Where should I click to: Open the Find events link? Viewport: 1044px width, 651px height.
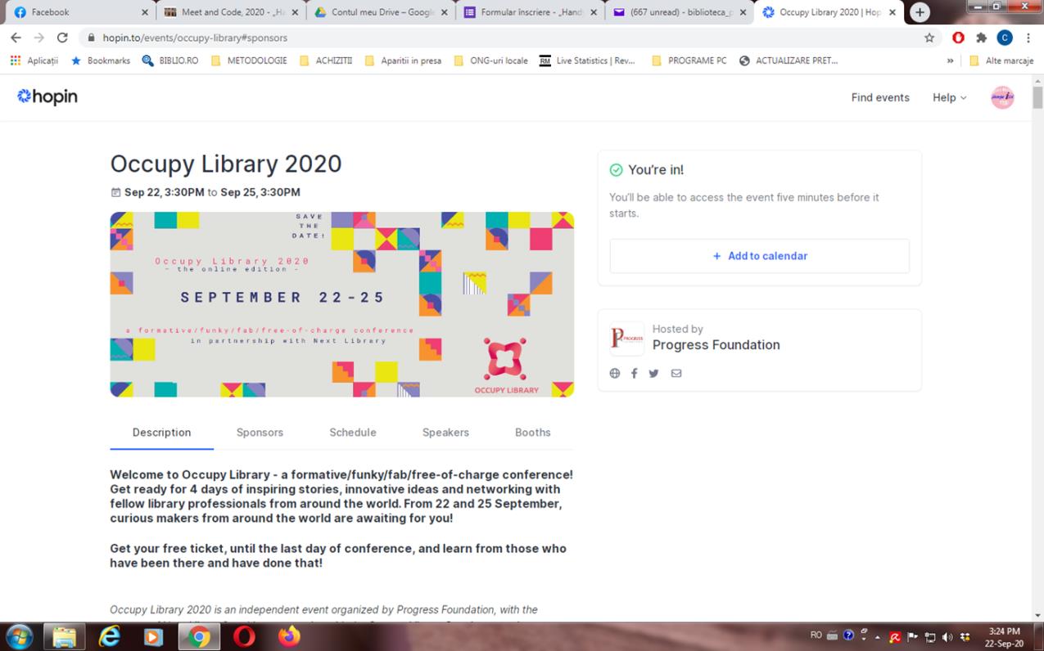click(x=880, y=97)
